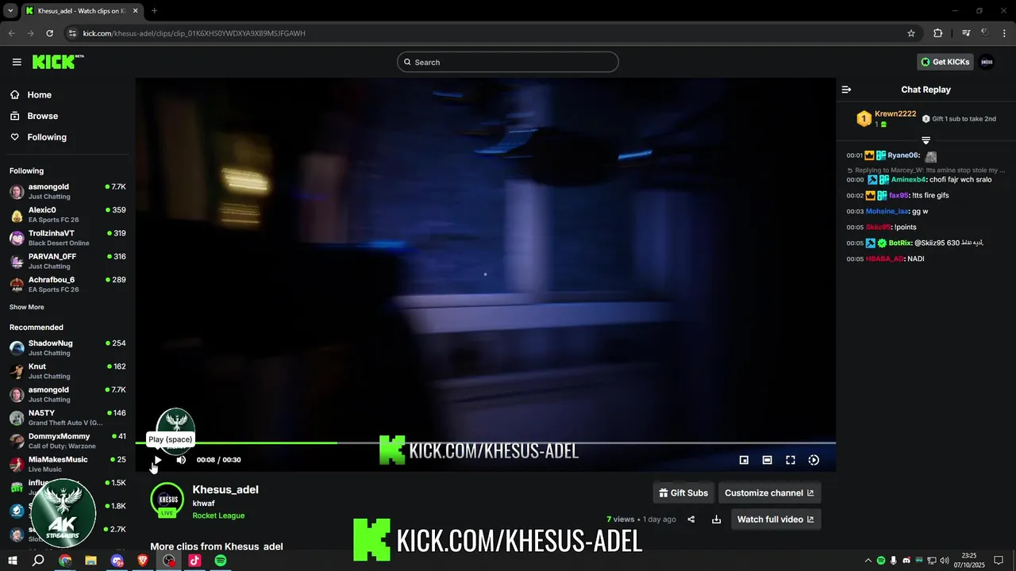Enter fullscreen with the player icon
Screen dimensions: 1016x571
pyautogui.click(x=791, y=460)
